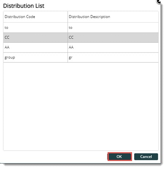Click the 'gr' description cell
The width and height of the screenshot is (166, 169).
(x=113, y=57)
